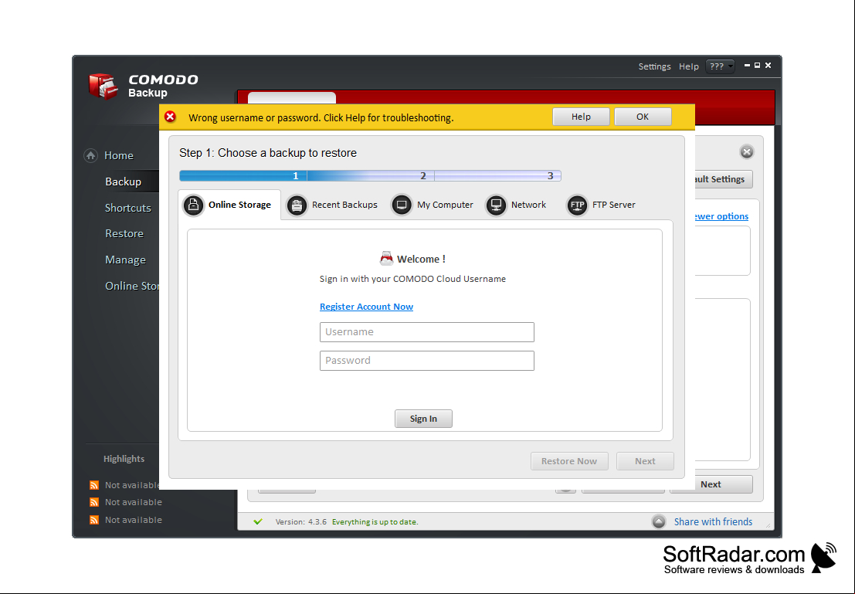Click Step 1: Choose a backup heading
This screenshot has height=594, width=855.
(x=268, y=153)
